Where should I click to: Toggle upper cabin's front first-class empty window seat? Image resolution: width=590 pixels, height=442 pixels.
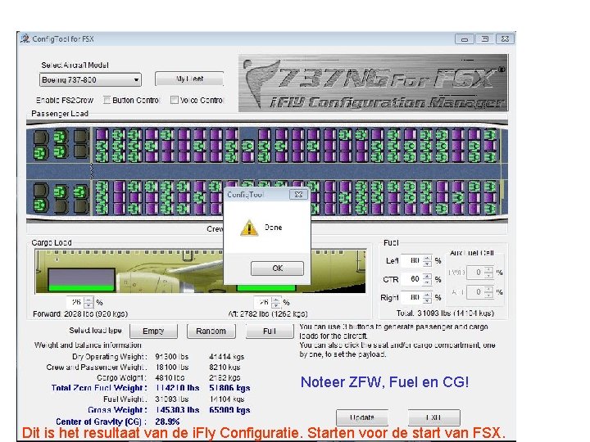coord(41,138)
